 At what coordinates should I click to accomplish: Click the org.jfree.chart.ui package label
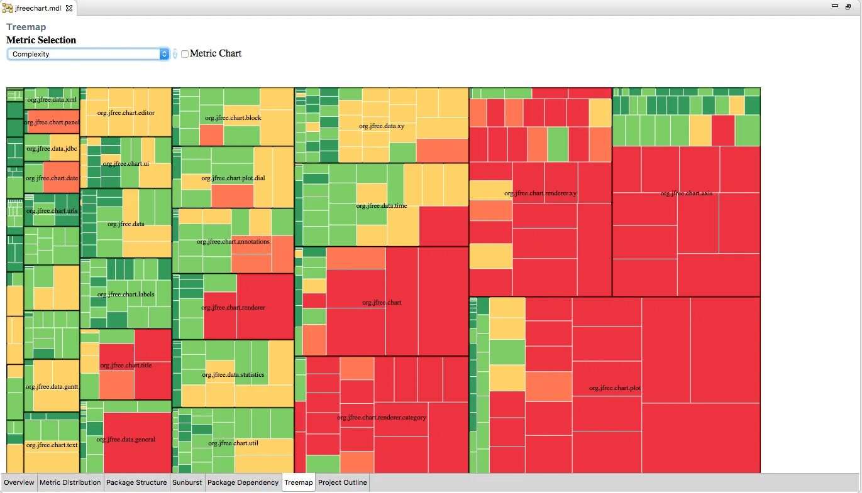point(126,163)
